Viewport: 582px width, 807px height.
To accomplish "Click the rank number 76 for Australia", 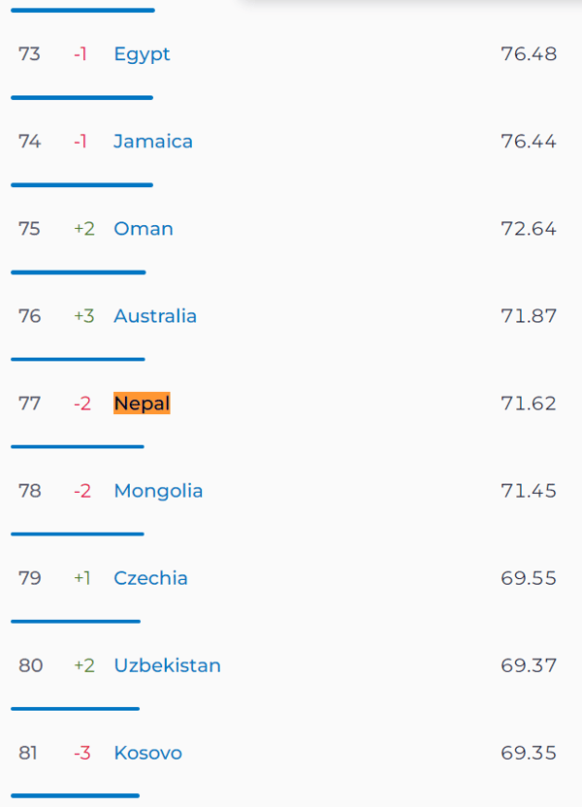I will tap(29, 316).
